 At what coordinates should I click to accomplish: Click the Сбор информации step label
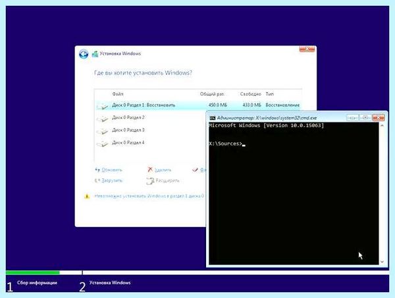click(37, 283)
